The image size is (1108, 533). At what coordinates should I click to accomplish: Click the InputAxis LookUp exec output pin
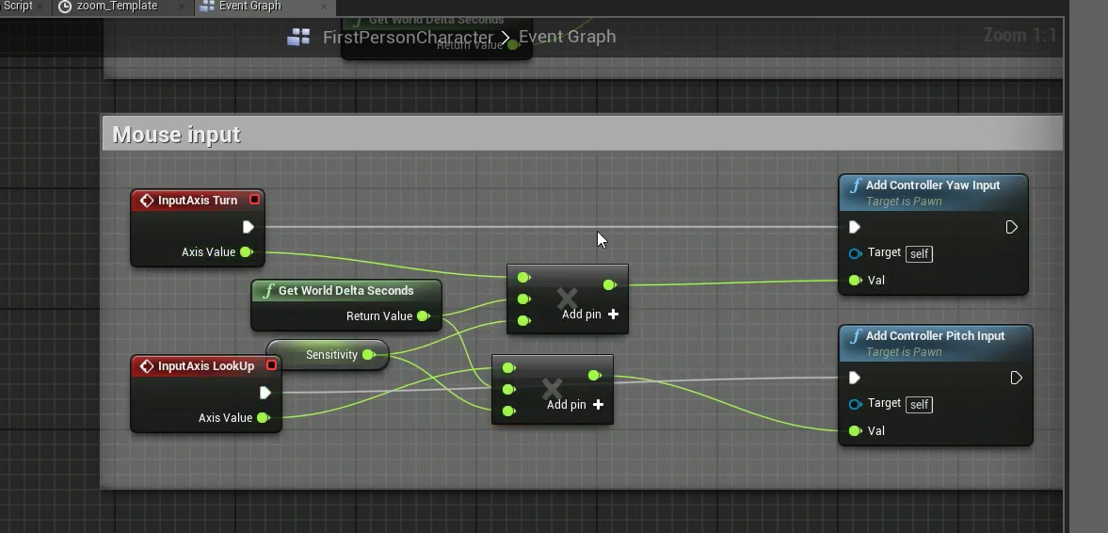(x=265, y=393)
